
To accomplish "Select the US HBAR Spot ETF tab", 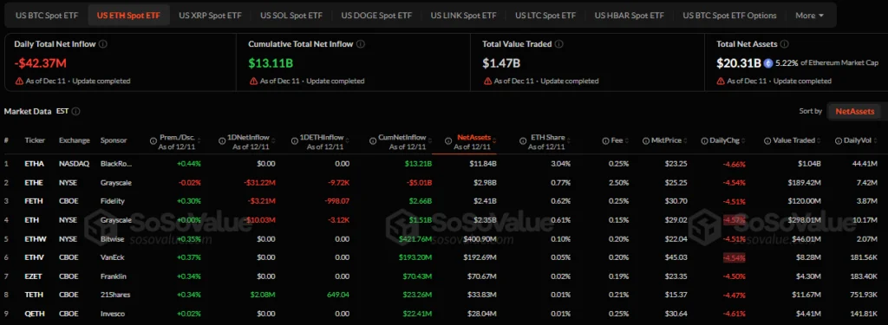I will pyautogui.click(x=630, y=16).
